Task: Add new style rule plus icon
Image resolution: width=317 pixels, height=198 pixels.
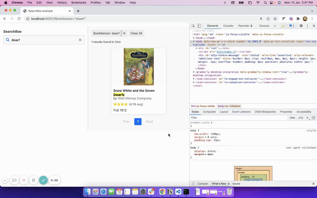Action: point(307,118)
